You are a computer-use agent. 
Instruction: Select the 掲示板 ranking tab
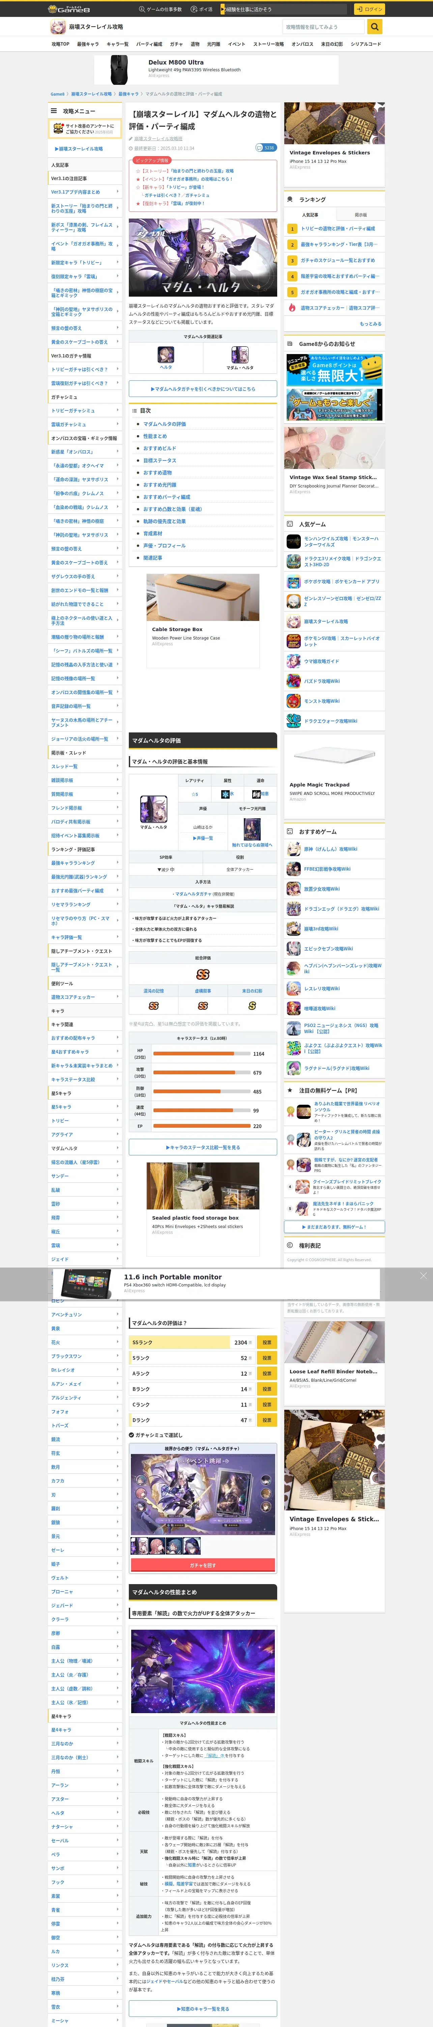point(361,215)
